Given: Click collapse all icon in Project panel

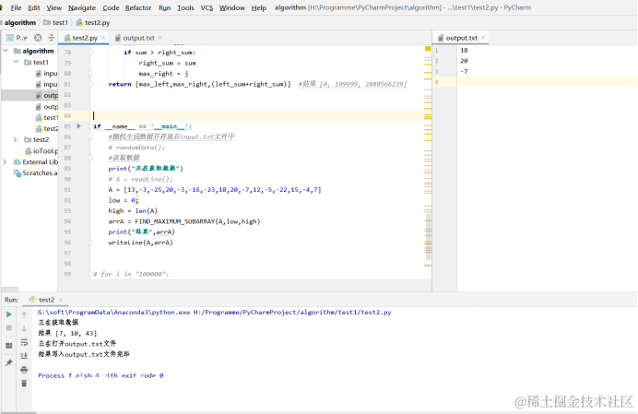Looking at the screenshot, I should [52, 38].
